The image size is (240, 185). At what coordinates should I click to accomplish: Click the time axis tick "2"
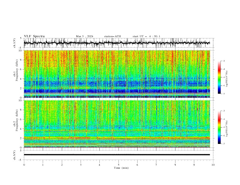coord(62,165)
